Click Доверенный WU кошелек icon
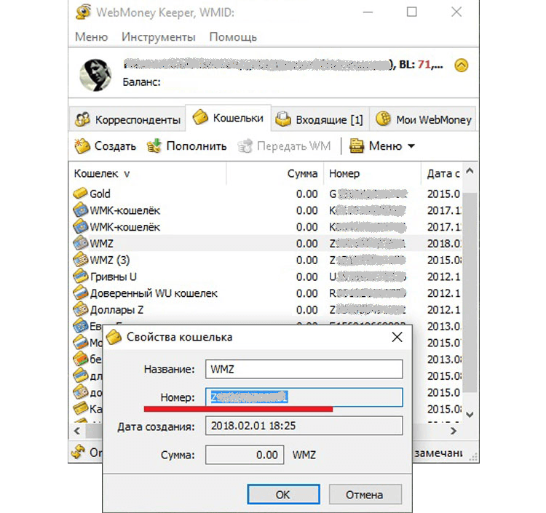The width and height of the screenshot is (546, 513). (x=80, y=293)
